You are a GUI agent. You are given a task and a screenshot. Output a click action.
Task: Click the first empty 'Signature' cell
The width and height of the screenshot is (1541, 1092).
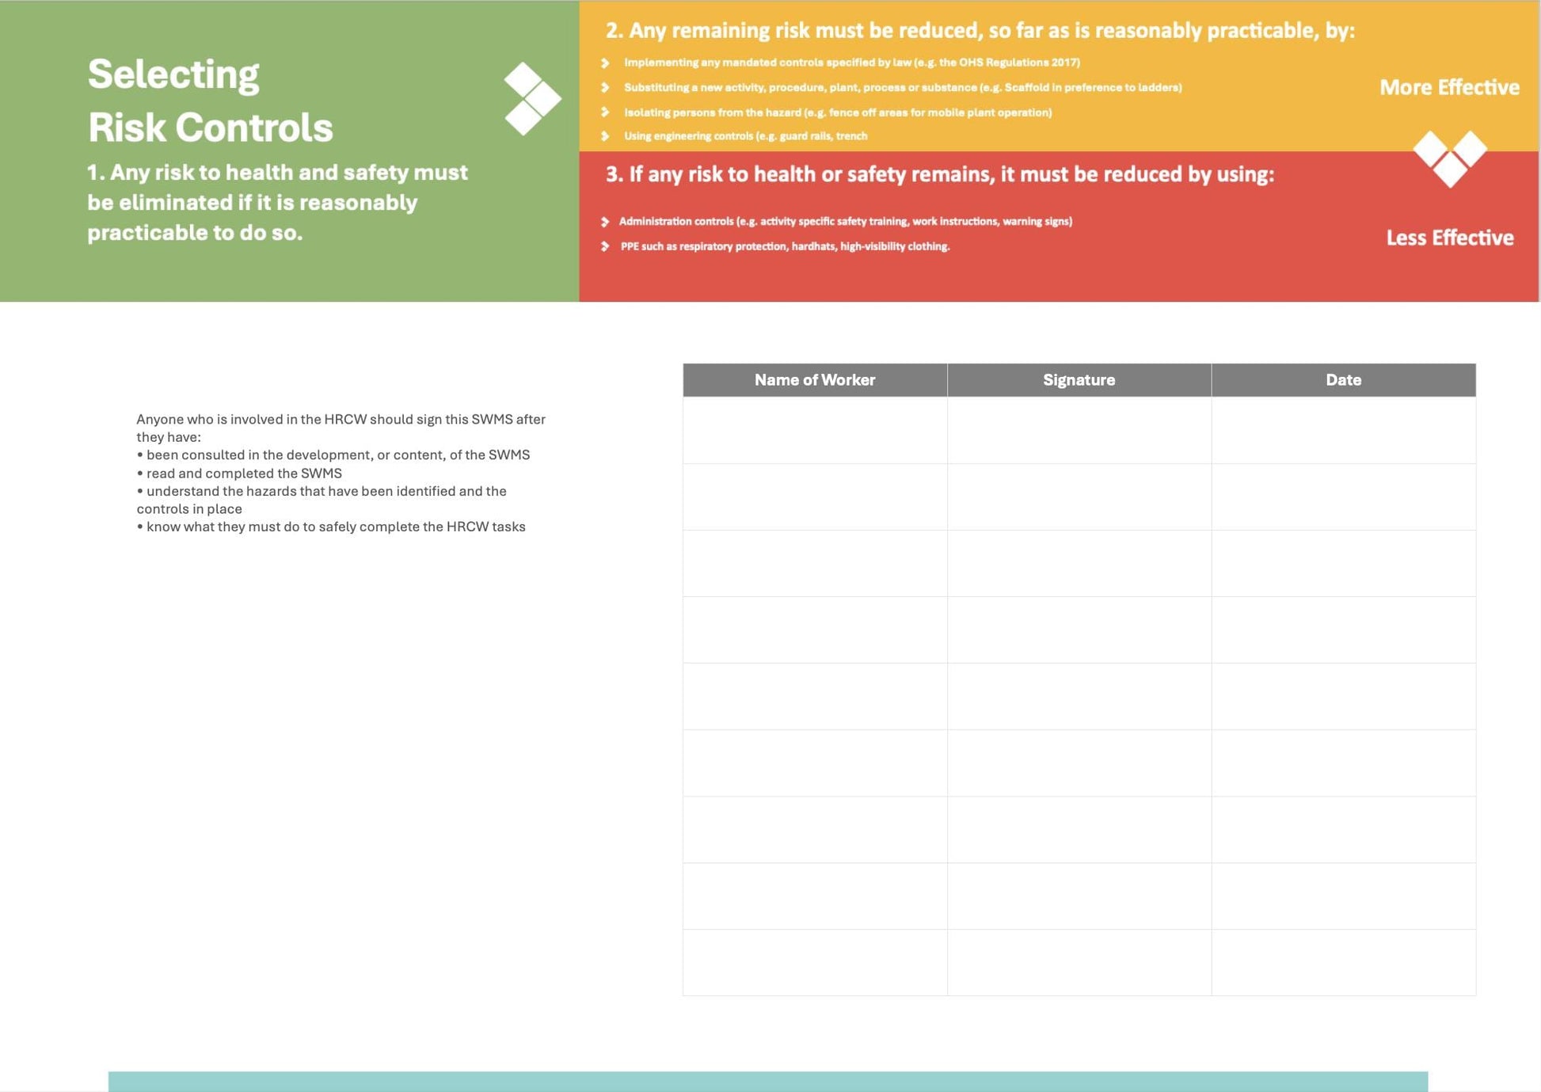click(1079, 430)
